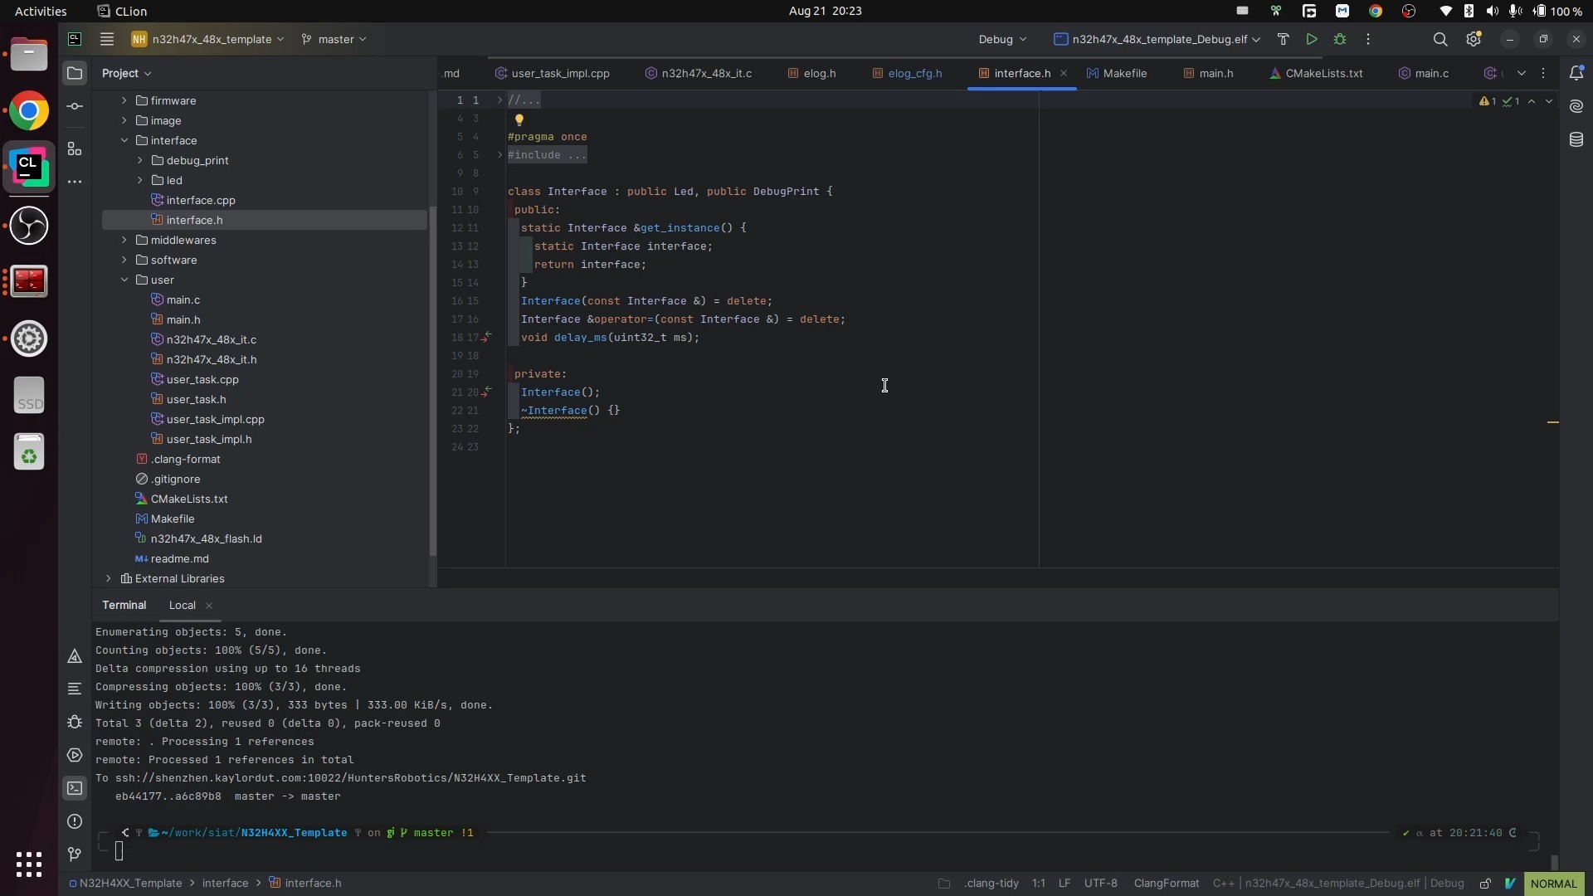
Task: Click the interface breadcrumb in the navigation bar
Action: (x=225, y=884)
